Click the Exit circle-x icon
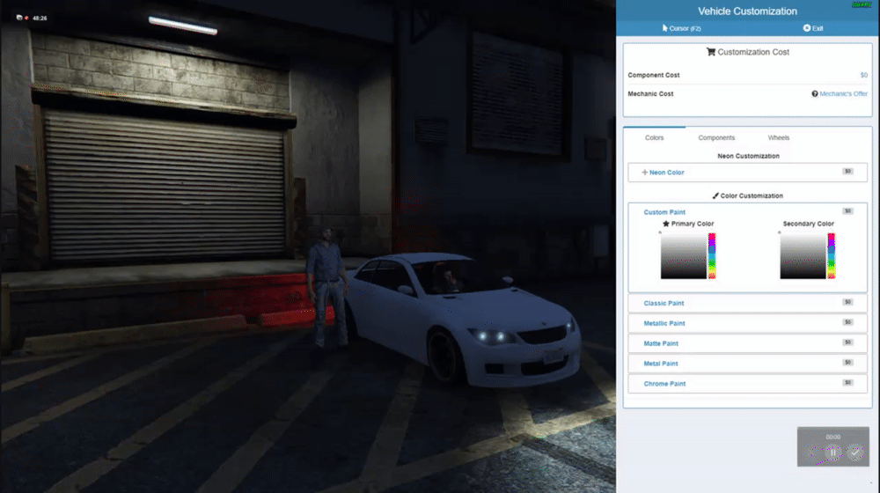 coord(806,28)
